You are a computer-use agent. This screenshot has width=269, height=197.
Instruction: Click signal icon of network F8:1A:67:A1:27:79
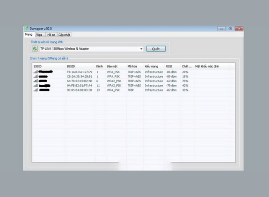tap(35, 72)
